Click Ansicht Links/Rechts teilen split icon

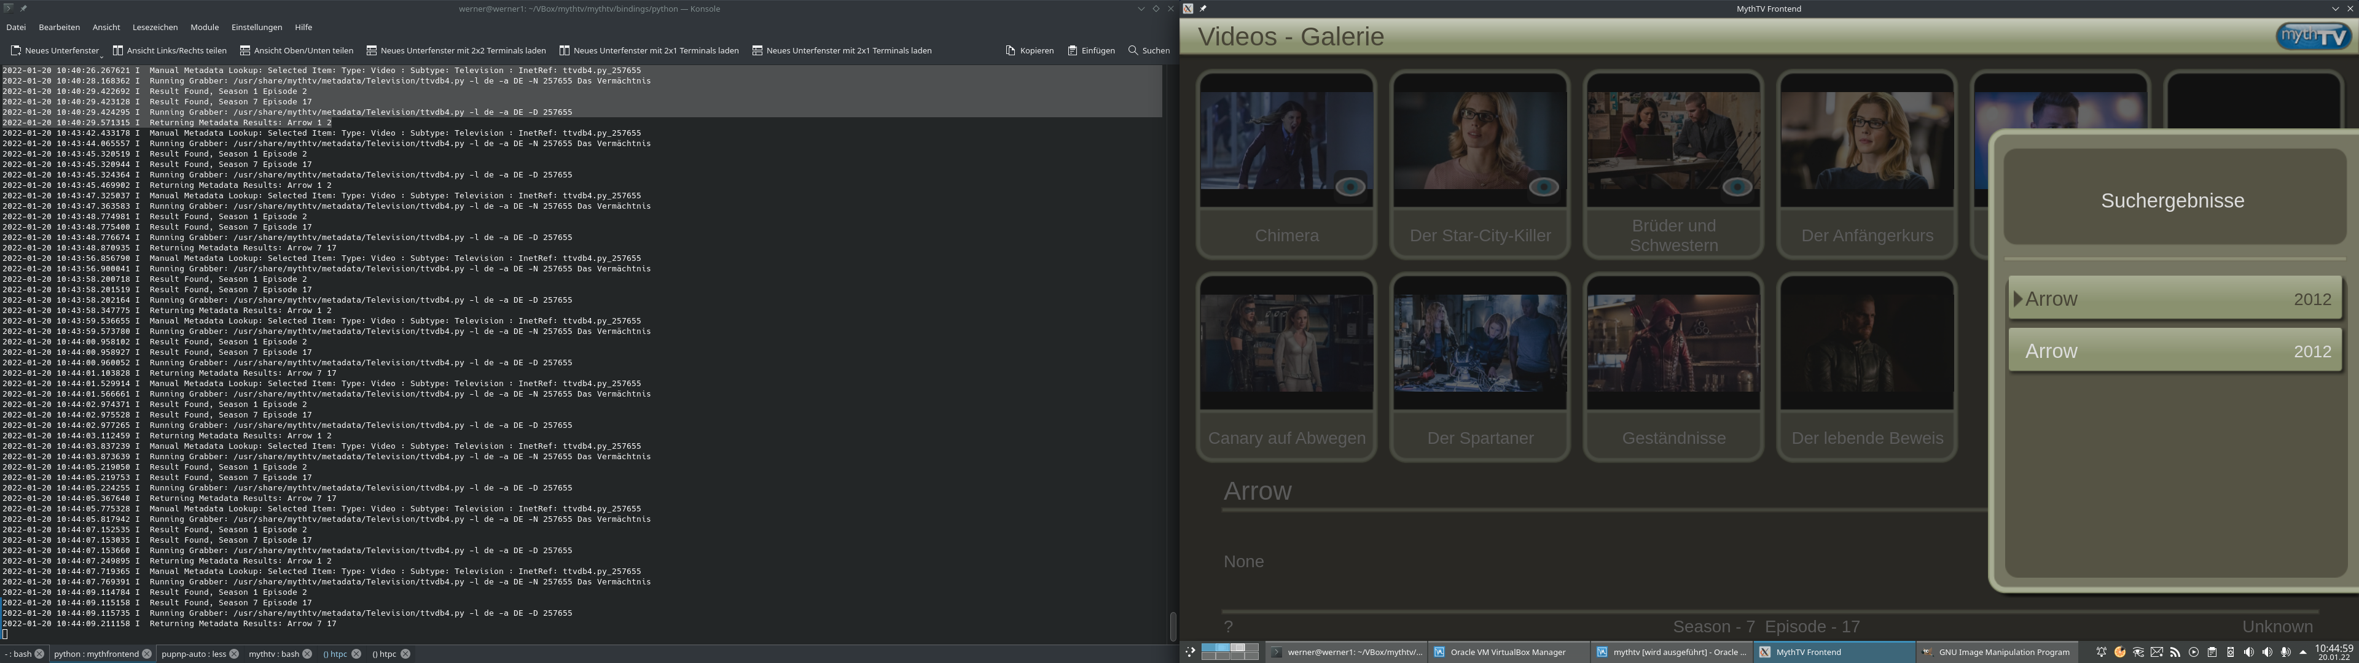(x=118, y=50)
